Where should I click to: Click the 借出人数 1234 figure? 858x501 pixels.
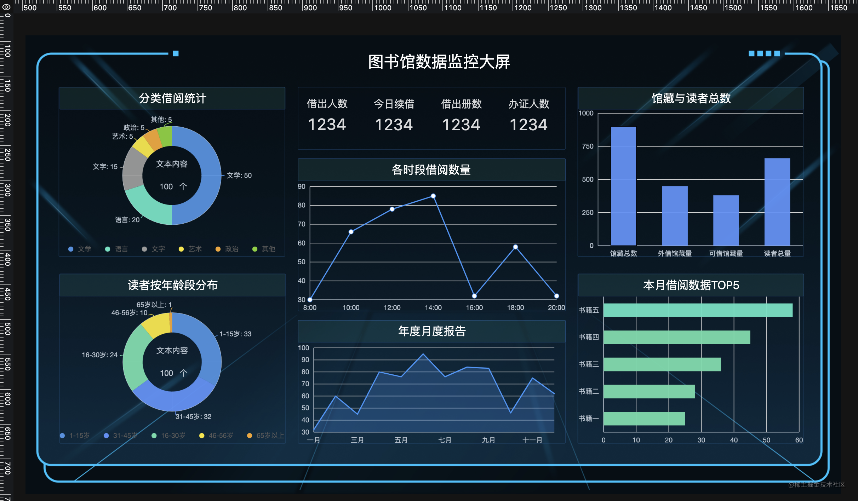click(327, 125)
